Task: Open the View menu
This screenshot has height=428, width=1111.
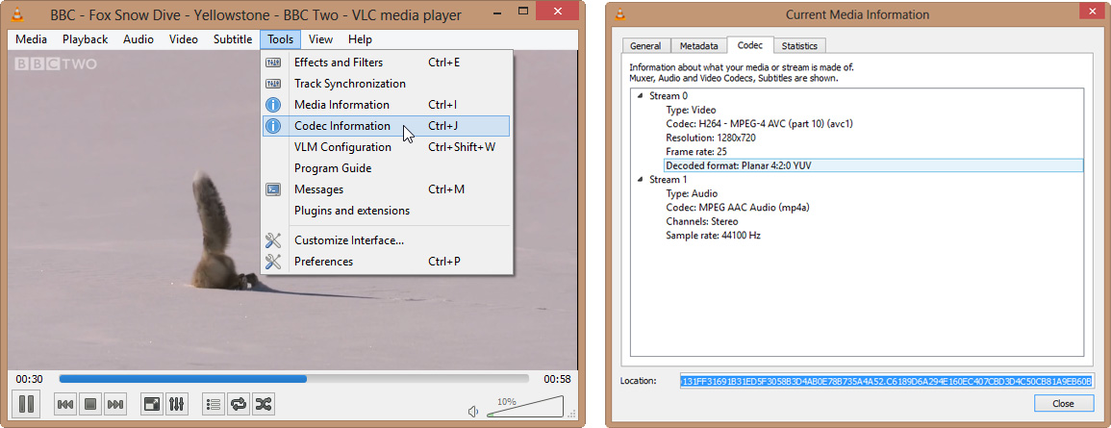Action: pyautogui.click(x=321, y=39)
